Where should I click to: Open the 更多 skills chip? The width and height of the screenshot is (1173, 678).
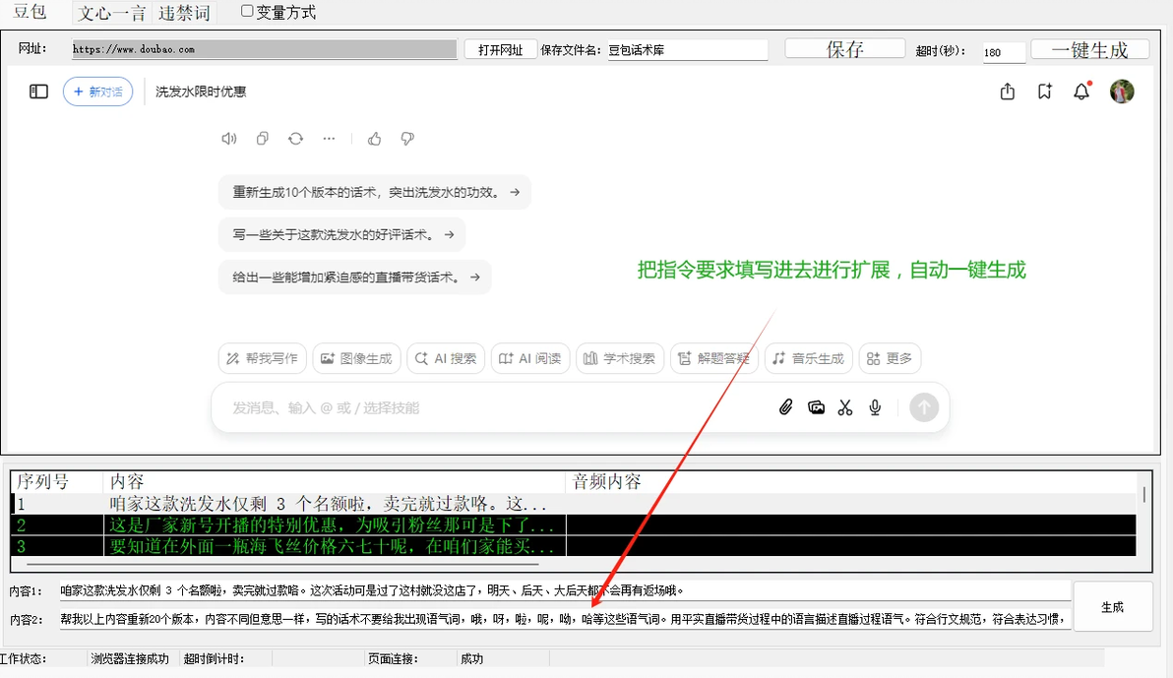(890, 358)
